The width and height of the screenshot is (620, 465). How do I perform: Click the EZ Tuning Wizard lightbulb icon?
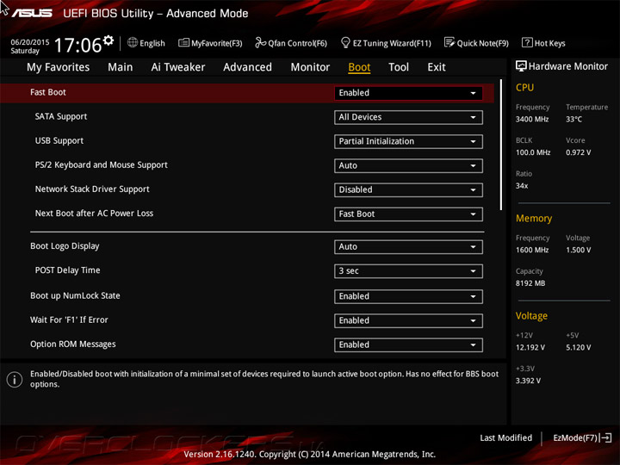point(345,42)
